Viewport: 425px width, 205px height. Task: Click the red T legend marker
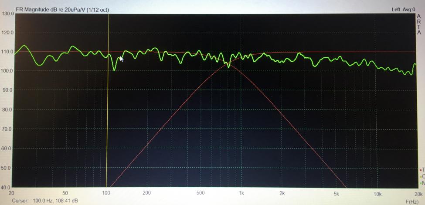click(x=420, y=170)
